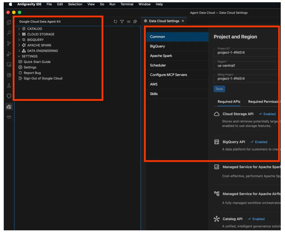Select the Scheduler settings category
The image size is (285, 234).
click(x=177, y=65)
